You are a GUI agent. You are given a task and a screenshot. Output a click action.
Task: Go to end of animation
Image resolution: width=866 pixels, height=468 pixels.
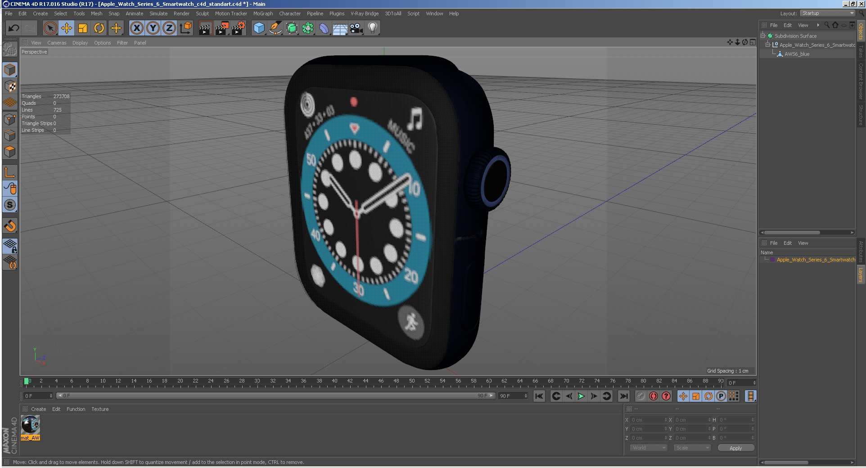point(623,396)
